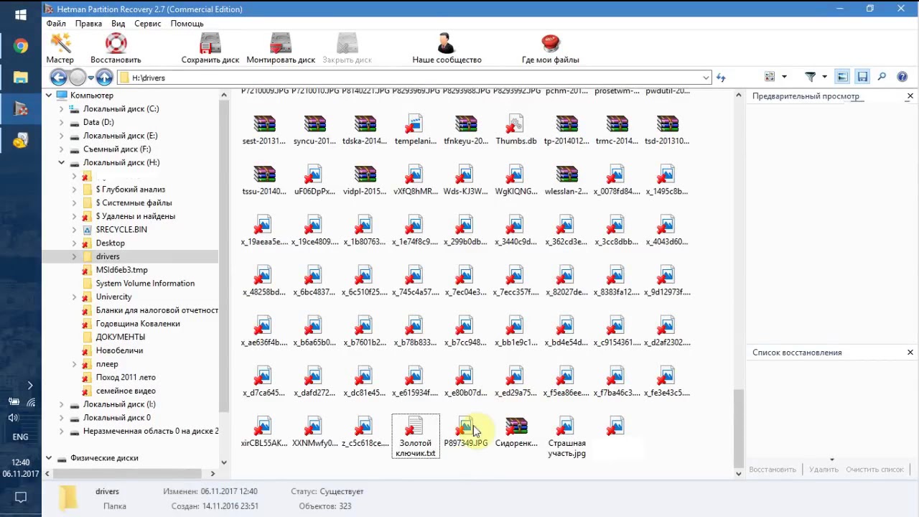
Task: Expand the плеер folder node
Action: click(x=75, y=364)
